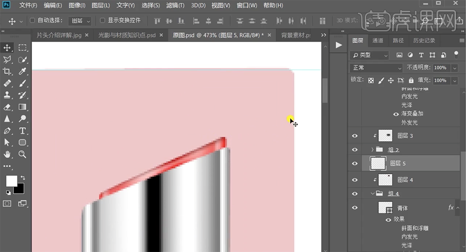This screenshot has width=466, height=252.
Task: Enable the 自动选择 checkbox
Action: click(x=32, y=21)
